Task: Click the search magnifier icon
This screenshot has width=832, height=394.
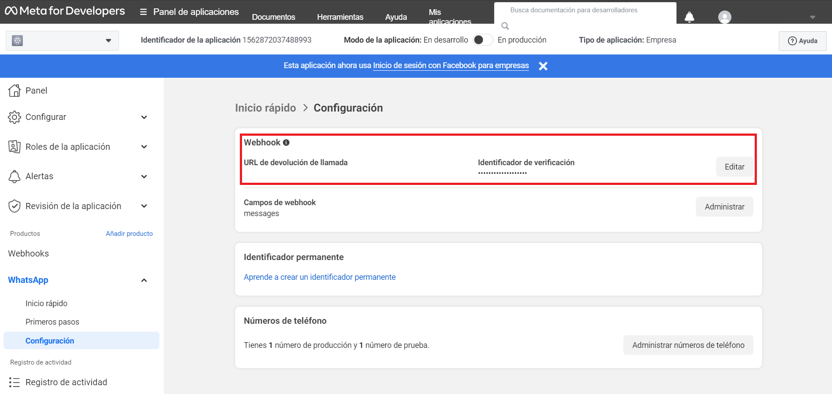Action: pos(505,26)
